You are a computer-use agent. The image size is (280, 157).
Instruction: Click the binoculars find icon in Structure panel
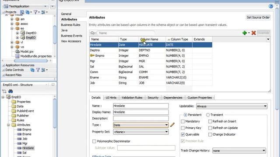tap(10, 91)
